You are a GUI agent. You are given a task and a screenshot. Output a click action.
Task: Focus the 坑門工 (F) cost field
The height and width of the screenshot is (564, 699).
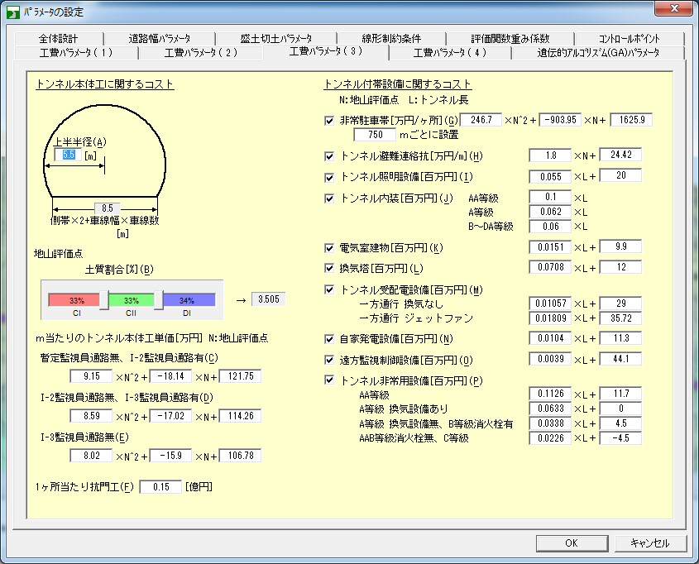click(160, 487)
